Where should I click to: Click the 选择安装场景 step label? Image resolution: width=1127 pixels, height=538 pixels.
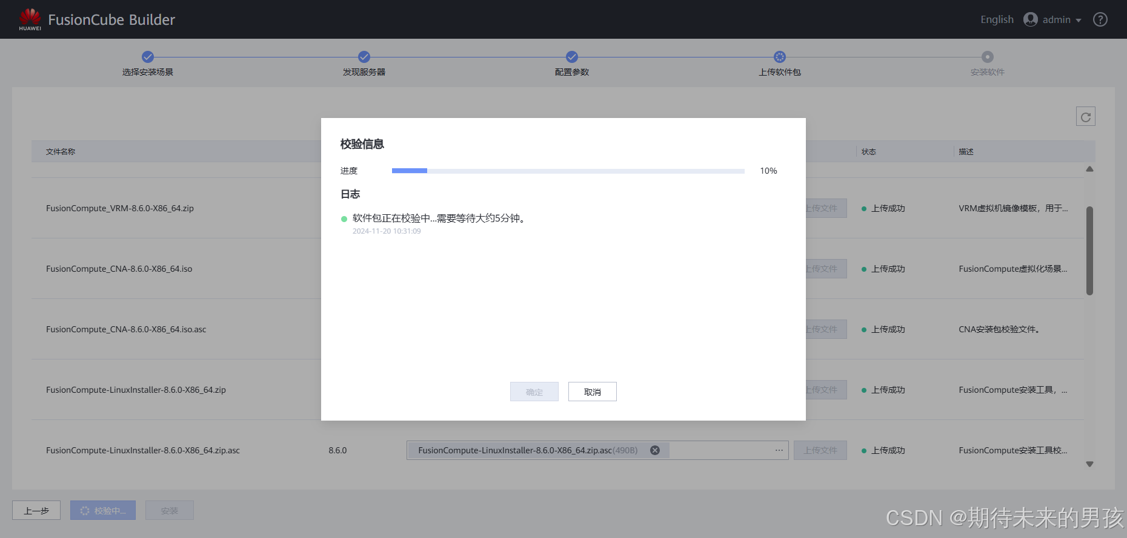coord(148,72)
